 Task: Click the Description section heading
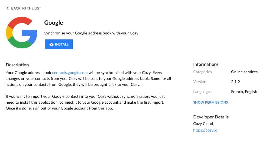[x=17, y=65]
